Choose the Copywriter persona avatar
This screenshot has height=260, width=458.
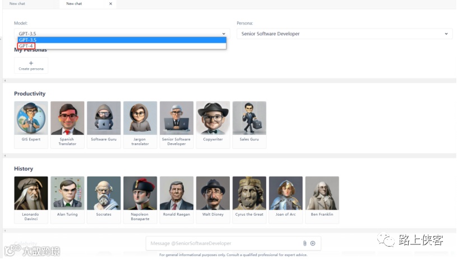[213, 118]
